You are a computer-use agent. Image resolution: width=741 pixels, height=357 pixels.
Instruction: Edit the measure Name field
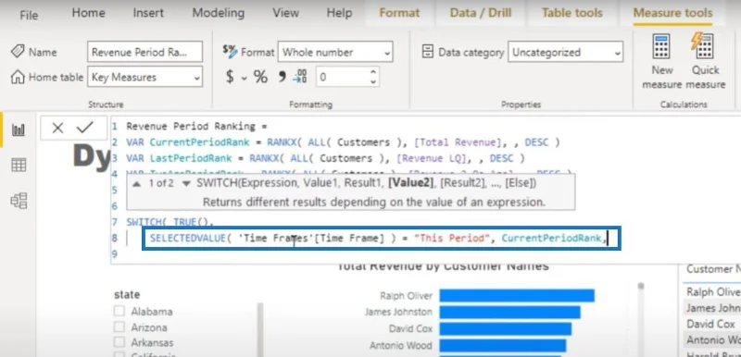tap(144, 52)
